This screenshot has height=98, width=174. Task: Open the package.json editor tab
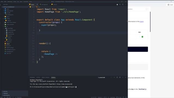[x=44, y=4]
